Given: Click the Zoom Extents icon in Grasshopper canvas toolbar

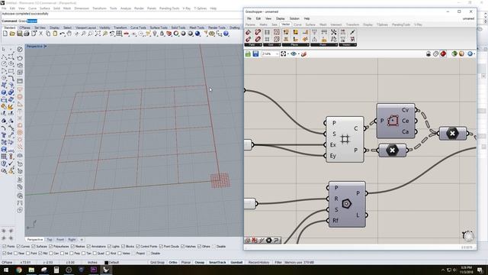Looking at the screenshot, I should coord(283,54).
